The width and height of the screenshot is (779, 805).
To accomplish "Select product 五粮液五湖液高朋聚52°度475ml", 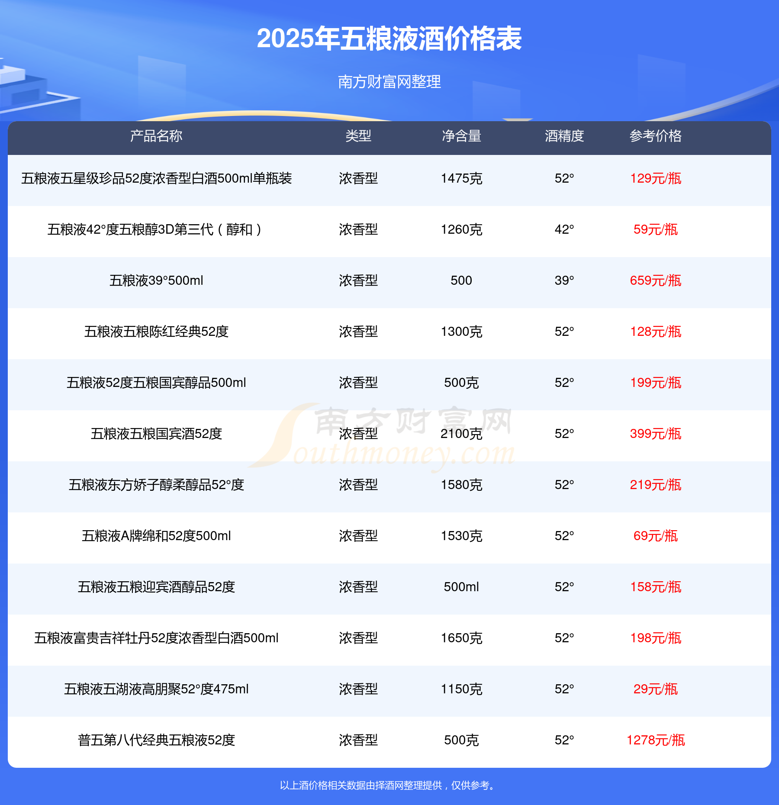I will (156, 689).
